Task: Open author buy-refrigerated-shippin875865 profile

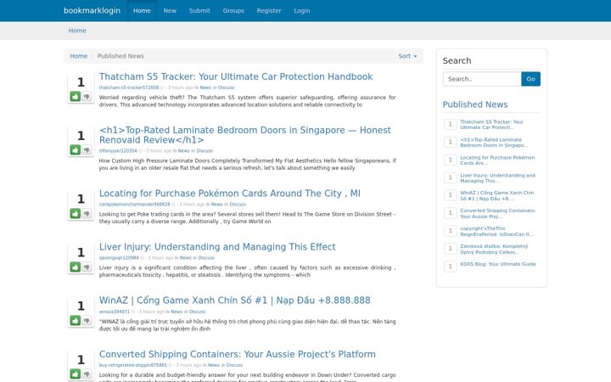Action: [132, 365]
